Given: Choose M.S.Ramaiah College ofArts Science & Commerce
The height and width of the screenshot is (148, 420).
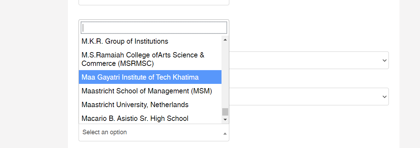Looking at the screenshot, I should click(x=143, y=59).
